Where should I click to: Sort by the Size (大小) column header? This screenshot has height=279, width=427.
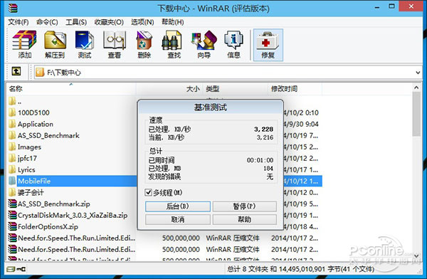(169, 88)
